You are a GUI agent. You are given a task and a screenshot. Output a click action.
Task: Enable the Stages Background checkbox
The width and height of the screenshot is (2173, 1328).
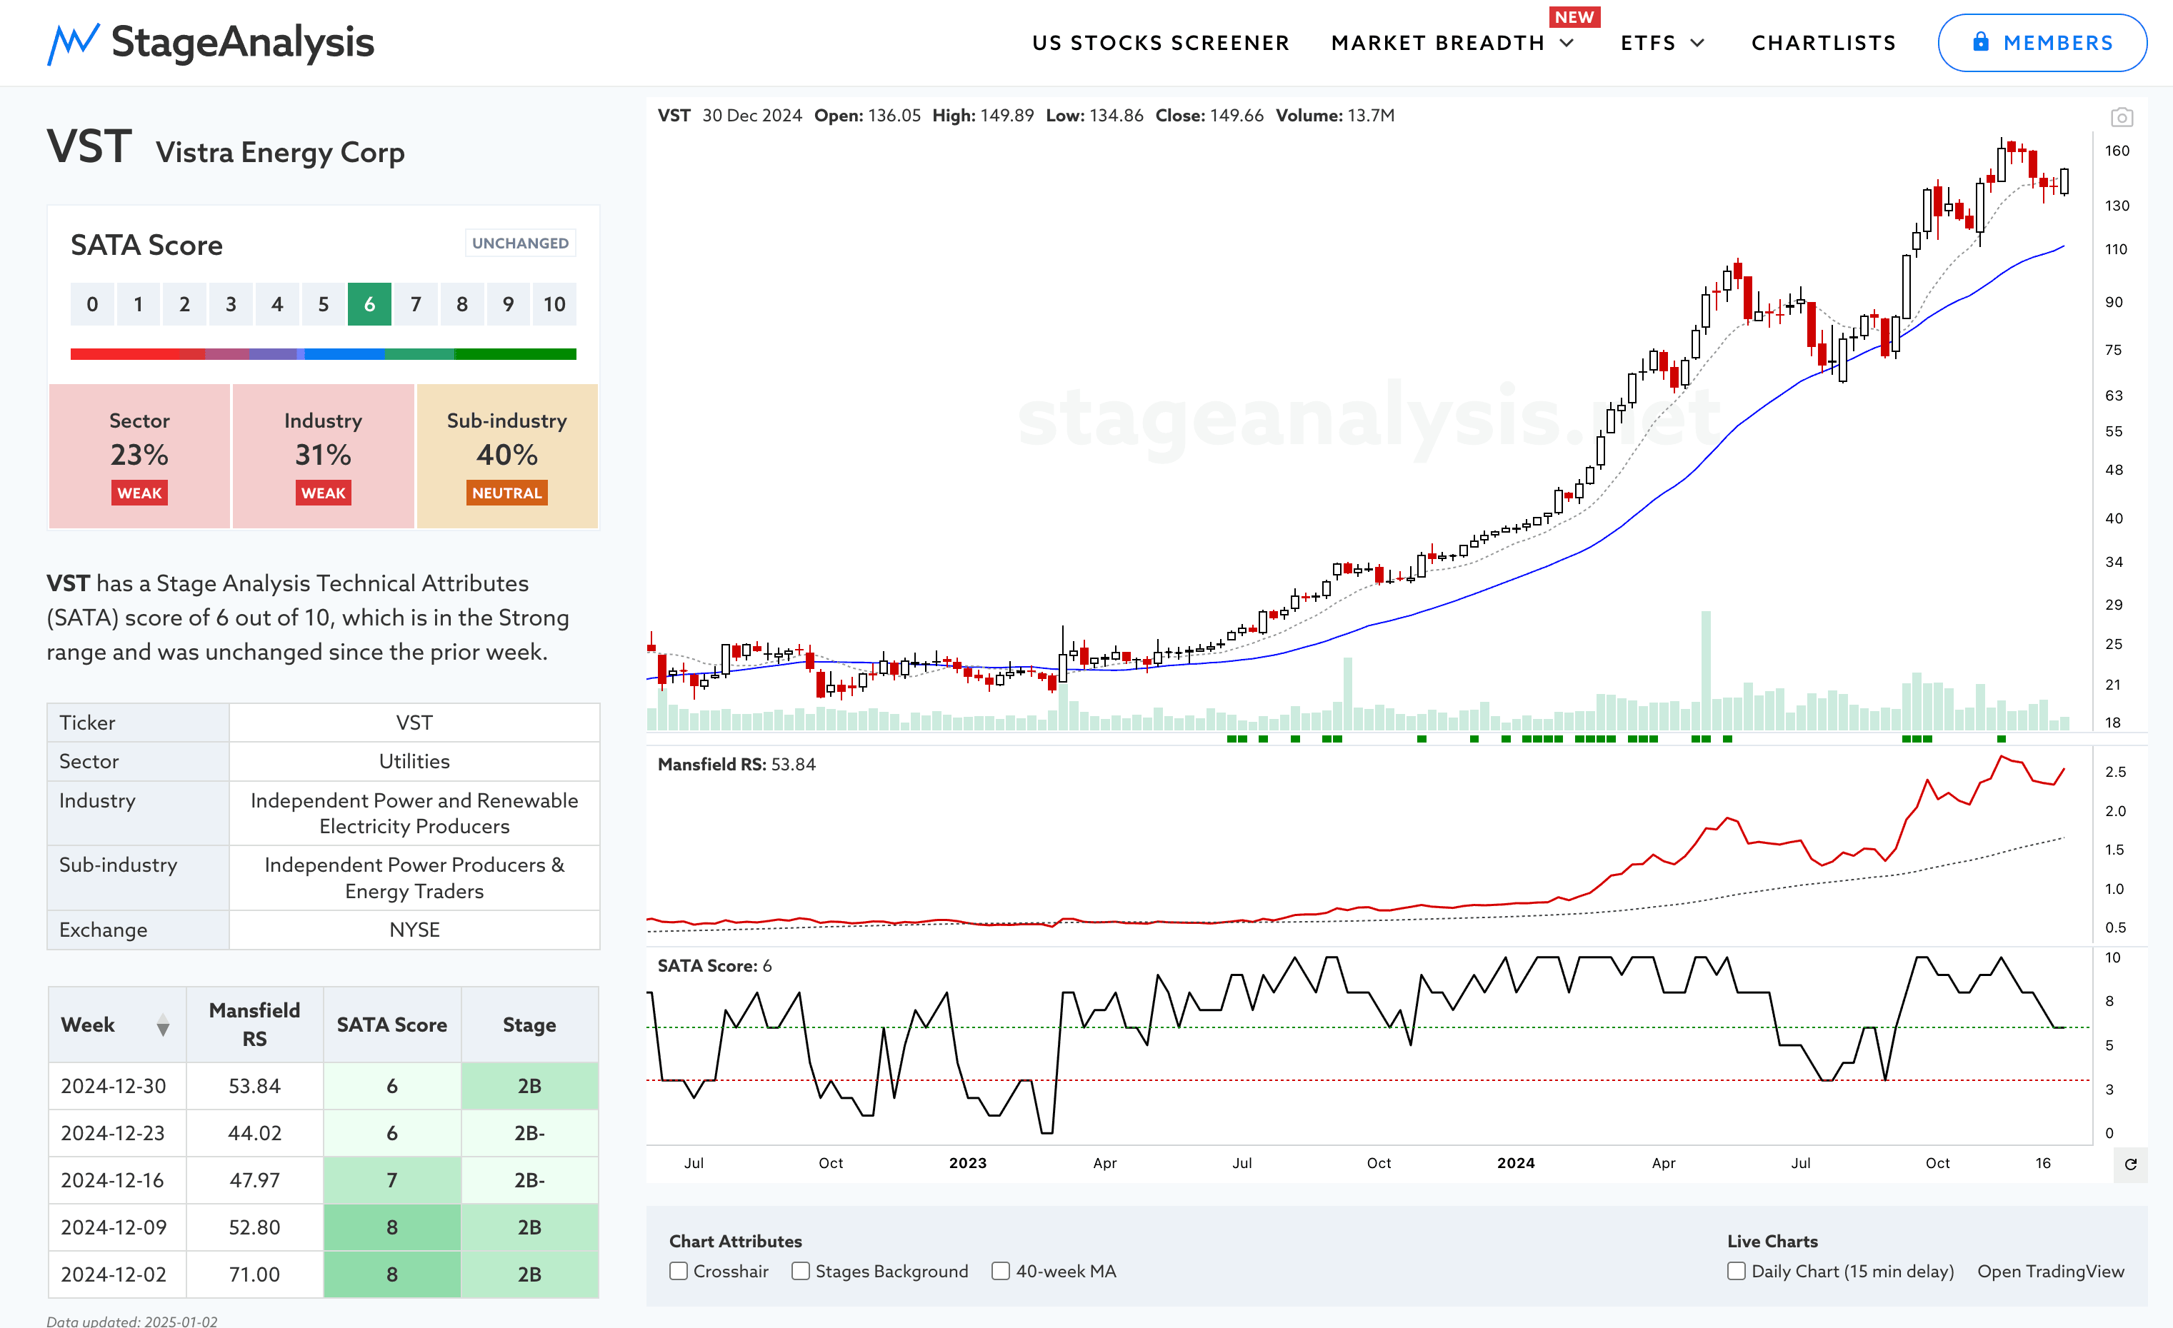[800, 1271]
